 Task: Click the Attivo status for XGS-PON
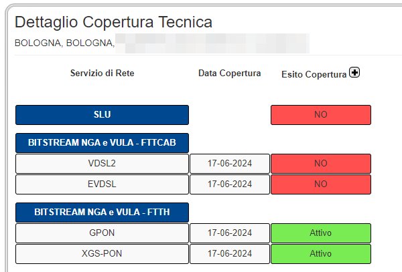(321, 254)
